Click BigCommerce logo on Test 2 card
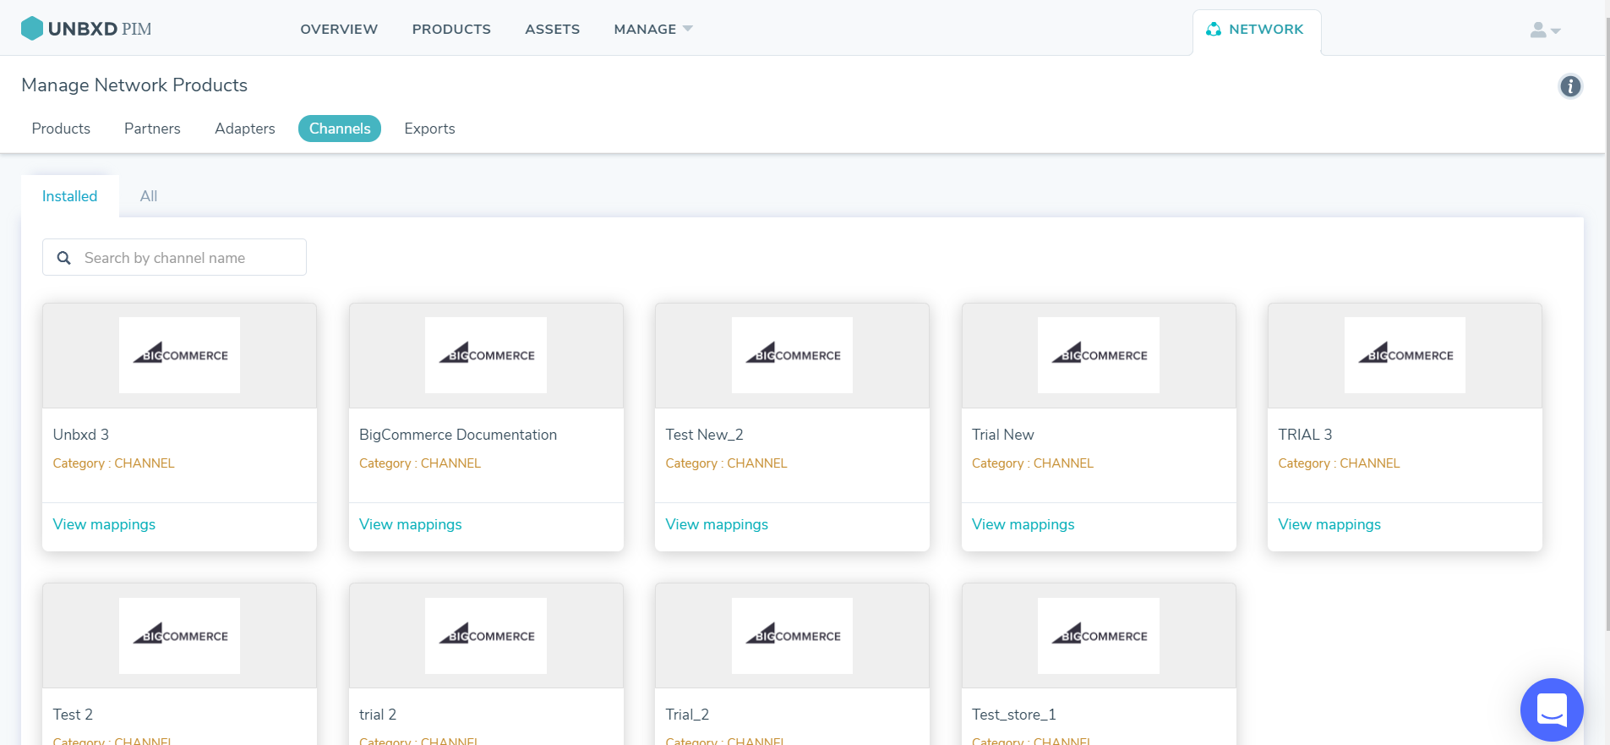Screen dimensions: 1610x745 coord(179,636)
